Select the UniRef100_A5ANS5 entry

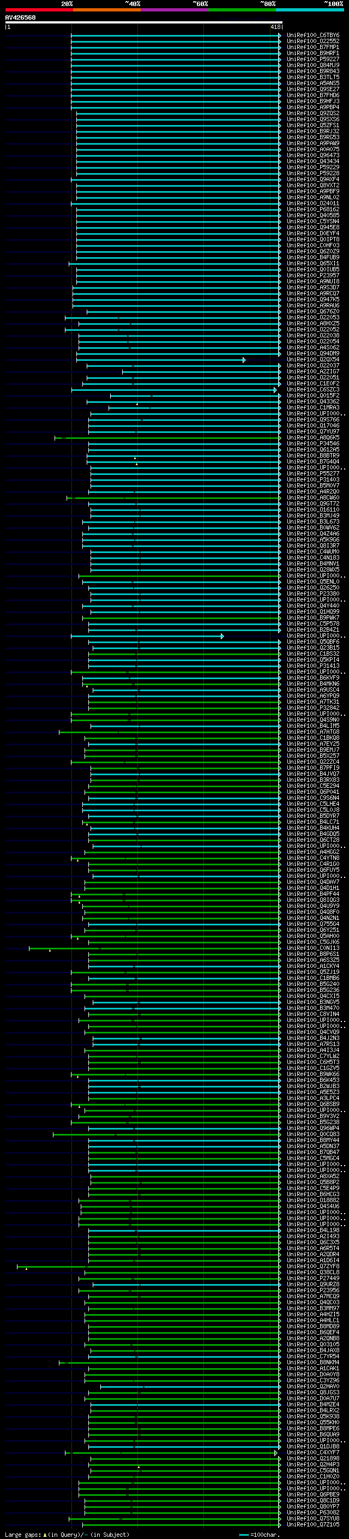pyautogui.click(x=312, y=83)
